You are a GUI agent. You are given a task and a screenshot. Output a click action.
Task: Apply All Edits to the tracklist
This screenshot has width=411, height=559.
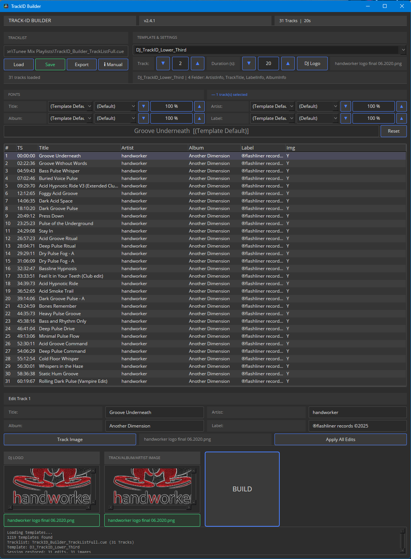tap(340, 439)
